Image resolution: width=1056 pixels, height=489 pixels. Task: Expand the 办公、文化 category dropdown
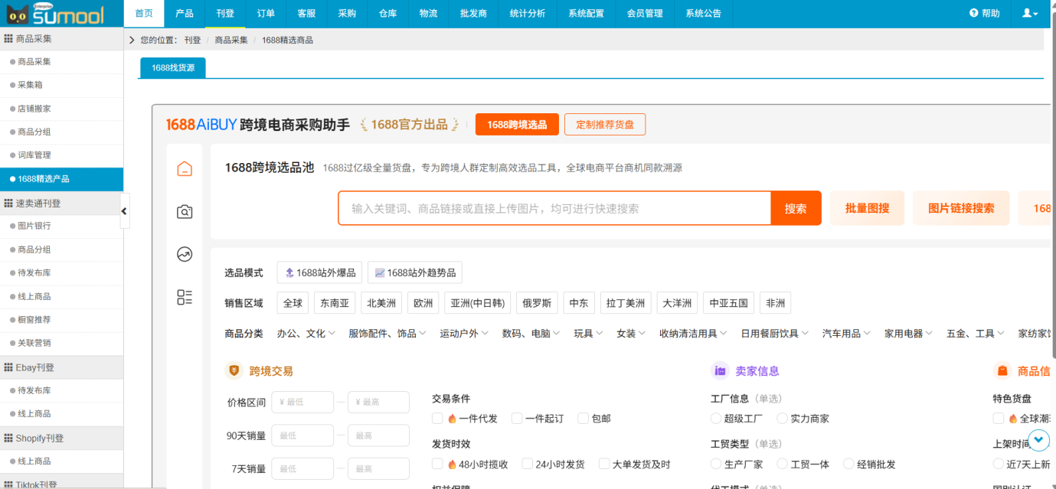click(x=305, y=332)
